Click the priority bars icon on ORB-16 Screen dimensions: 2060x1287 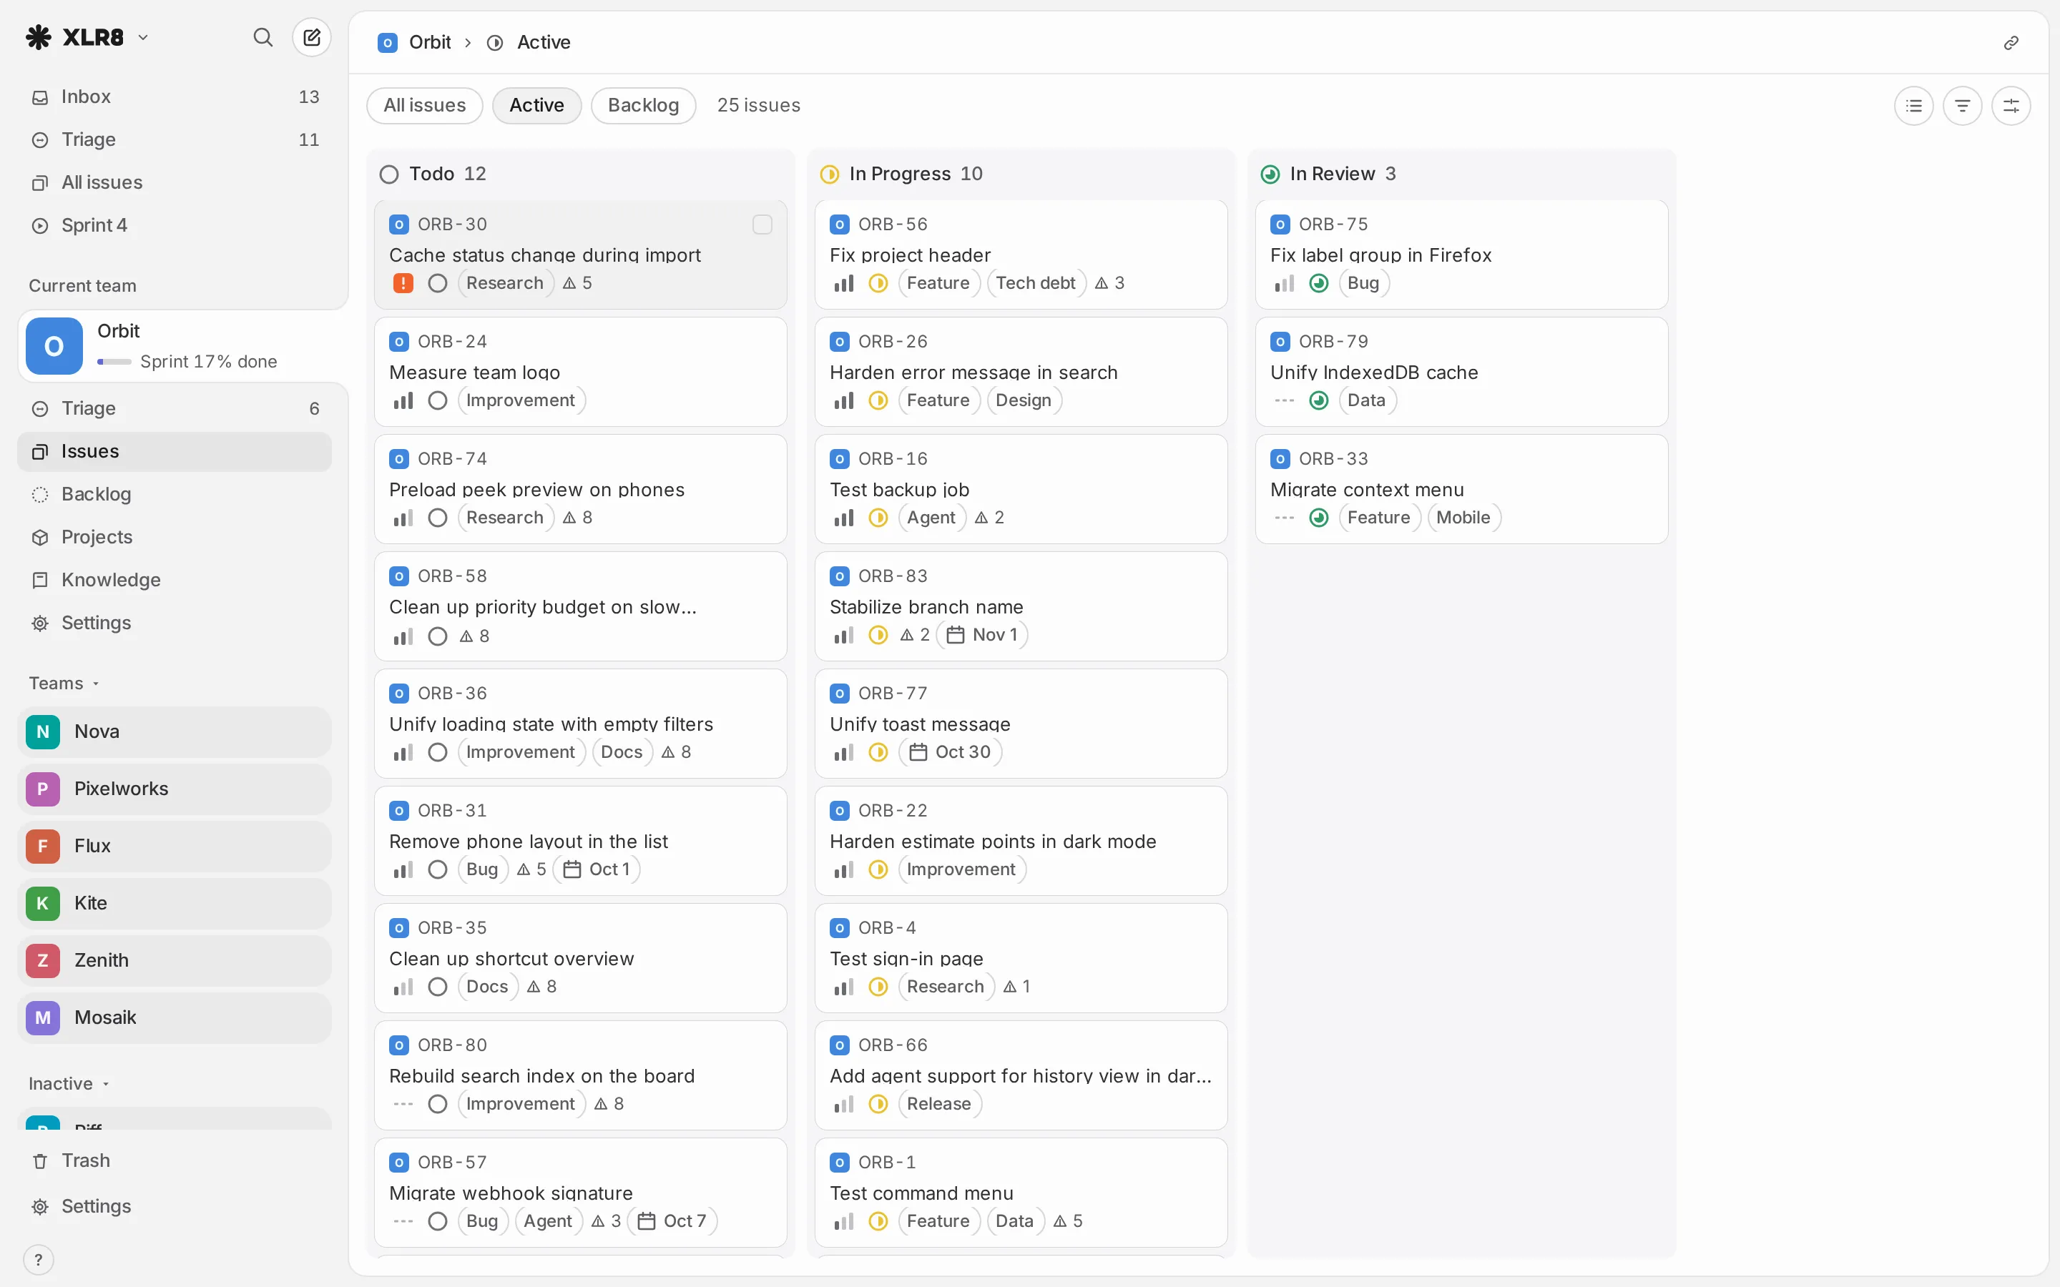(x=843, y=518)
